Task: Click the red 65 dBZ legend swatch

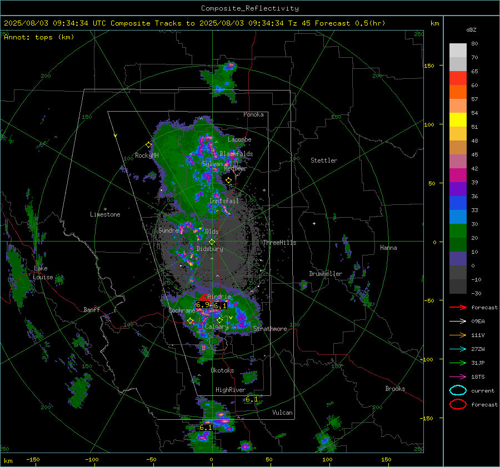Action: (458, 78)
